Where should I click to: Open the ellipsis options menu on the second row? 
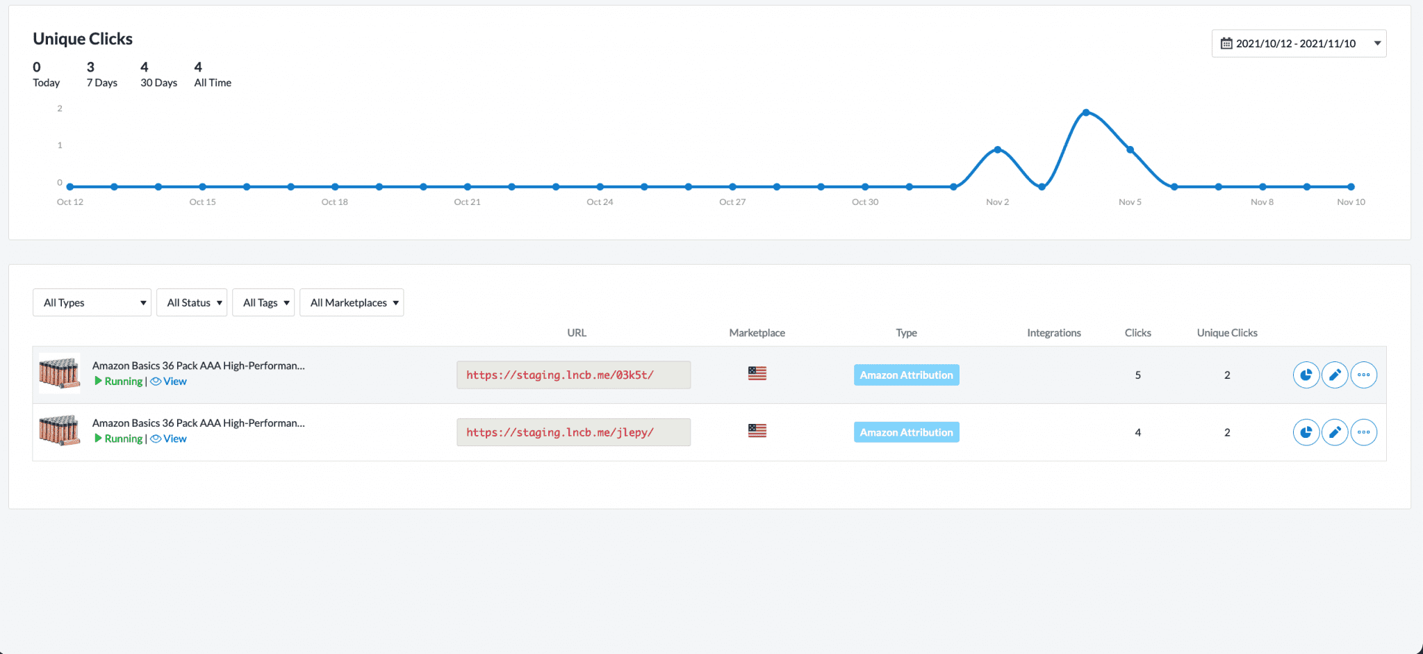point(1364,432)
